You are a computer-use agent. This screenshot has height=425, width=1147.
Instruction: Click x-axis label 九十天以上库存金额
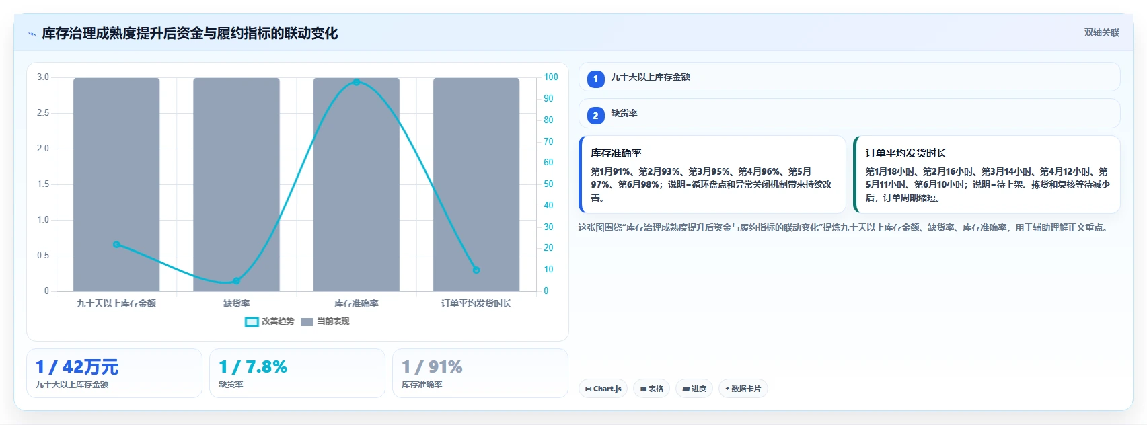pyautogui.click(x=116, y=304)
